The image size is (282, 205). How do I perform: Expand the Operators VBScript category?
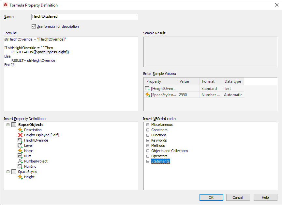click(x=148, y=156)
